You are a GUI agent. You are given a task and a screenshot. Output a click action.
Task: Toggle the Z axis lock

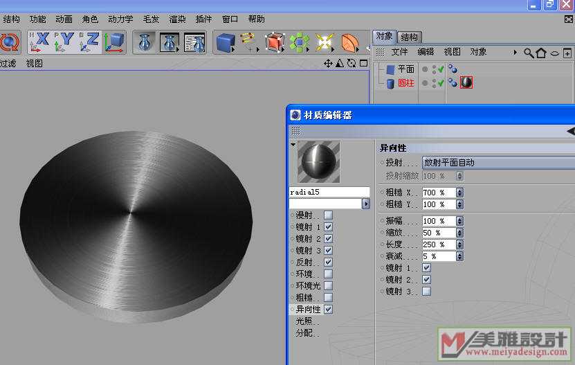[89, 42]
